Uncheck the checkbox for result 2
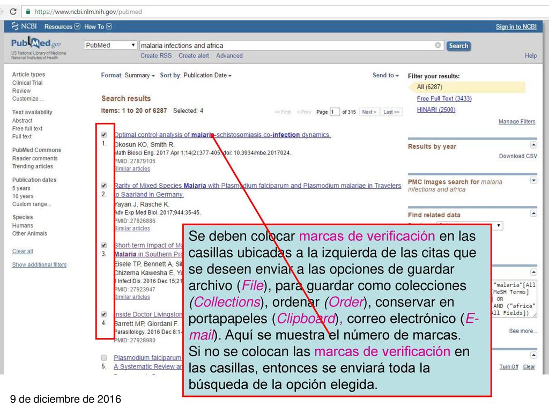Viewport: 549px width, 412px height. 103,185
